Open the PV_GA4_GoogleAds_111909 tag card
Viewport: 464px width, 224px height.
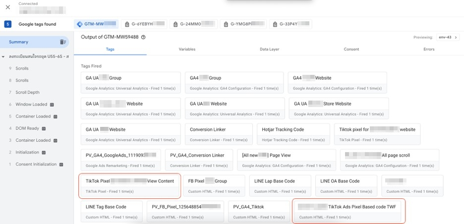(121, 160)
